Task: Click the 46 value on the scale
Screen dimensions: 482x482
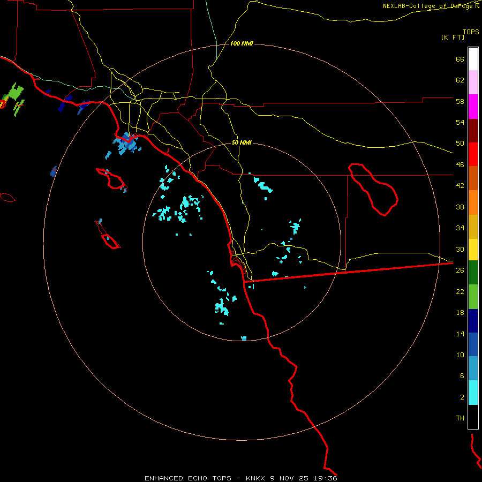Action: click(460, 165)
